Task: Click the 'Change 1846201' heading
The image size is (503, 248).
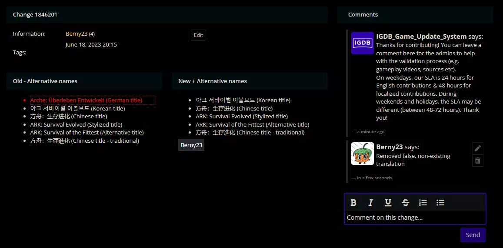Action: pos(35,14)
